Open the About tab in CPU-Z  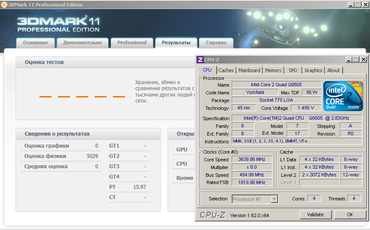click(334, 70)
